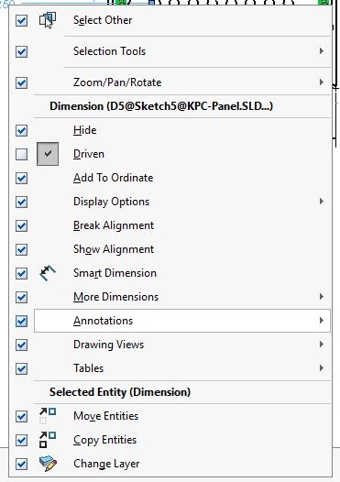Click the Select Other cursor icon
The width and height of the screenshot is (340, 482).
point(48,20)
